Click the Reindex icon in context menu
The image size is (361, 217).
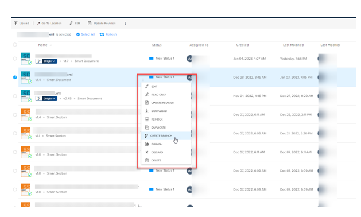pyautogui.click(x=147, y=119)
